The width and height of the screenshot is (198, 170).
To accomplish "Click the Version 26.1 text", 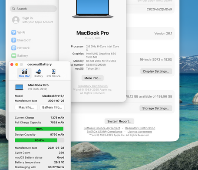I will pos(163,34).
